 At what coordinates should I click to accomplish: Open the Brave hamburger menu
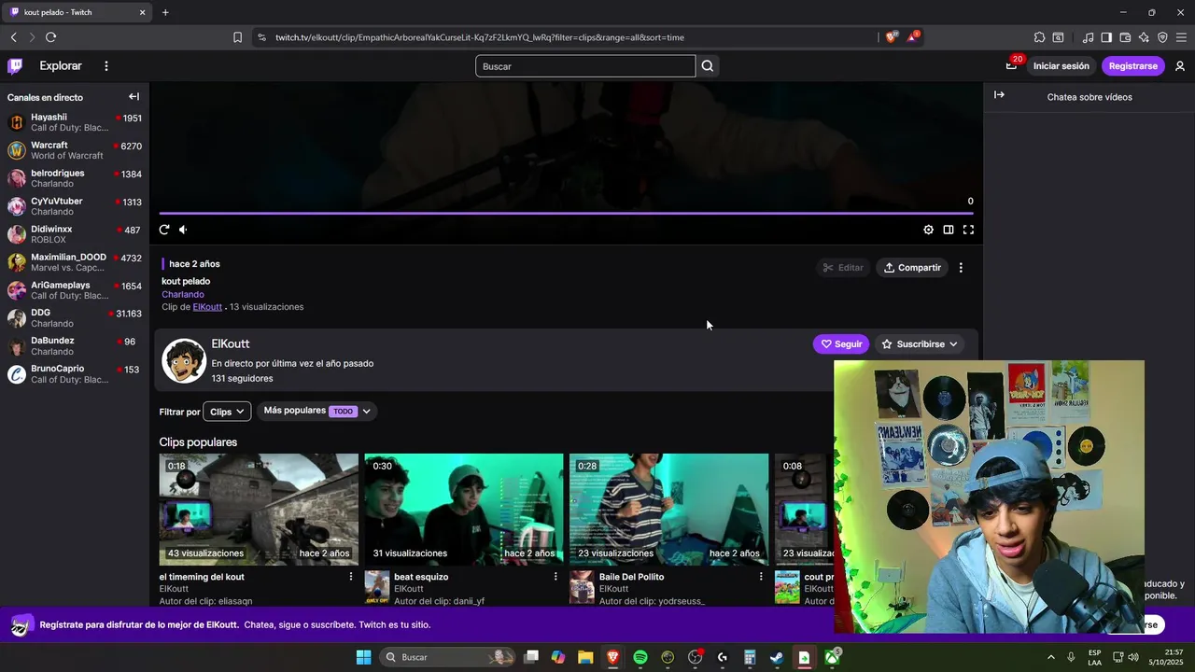[1181, 37]
